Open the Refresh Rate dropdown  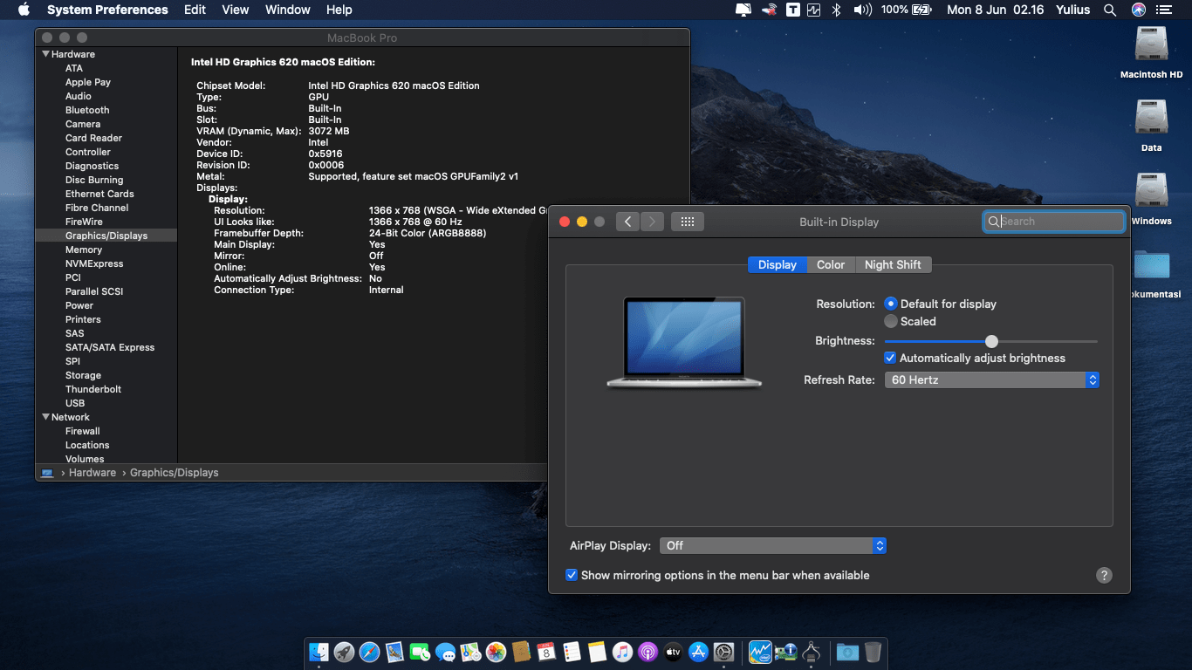[x=991, y=379]
